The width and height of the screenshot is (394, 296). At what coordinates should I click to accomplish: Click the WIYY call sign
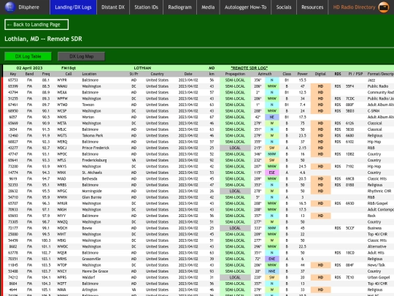(x=61, y=216)
